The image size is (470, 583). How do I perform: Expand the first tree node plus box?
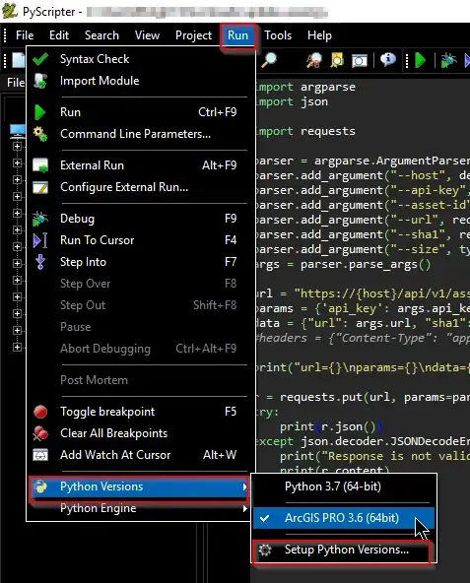click(x=17, y=147)
